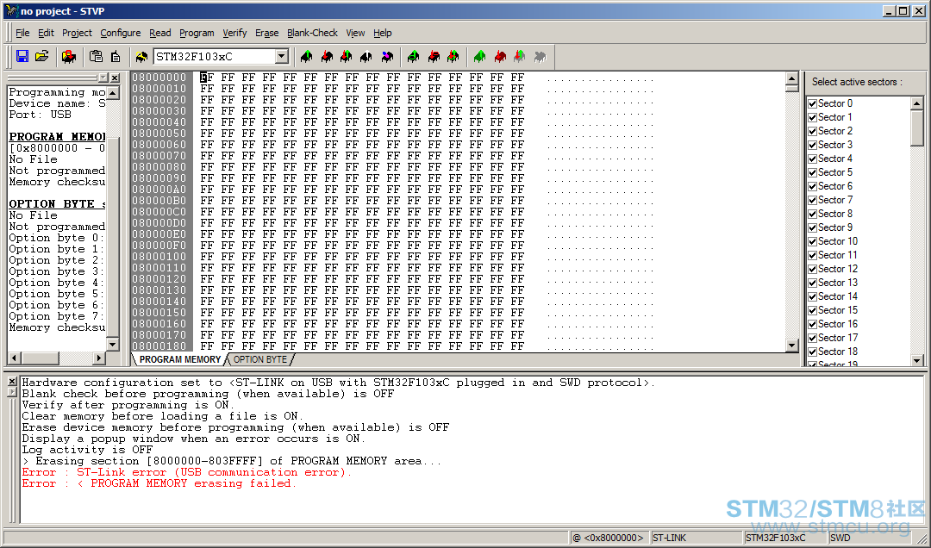Click the small icon below the log panel X
This screenshot has width=931, height=548.
point(12,392)
